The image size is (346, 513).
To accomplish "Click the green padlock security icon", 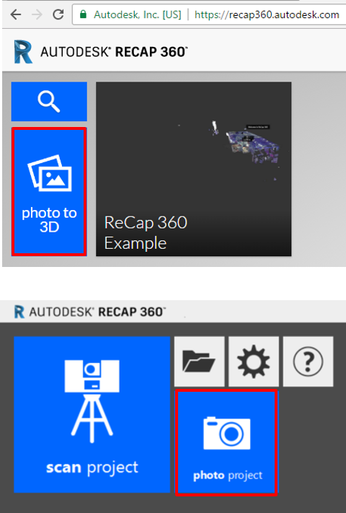I will click(84, 14).
